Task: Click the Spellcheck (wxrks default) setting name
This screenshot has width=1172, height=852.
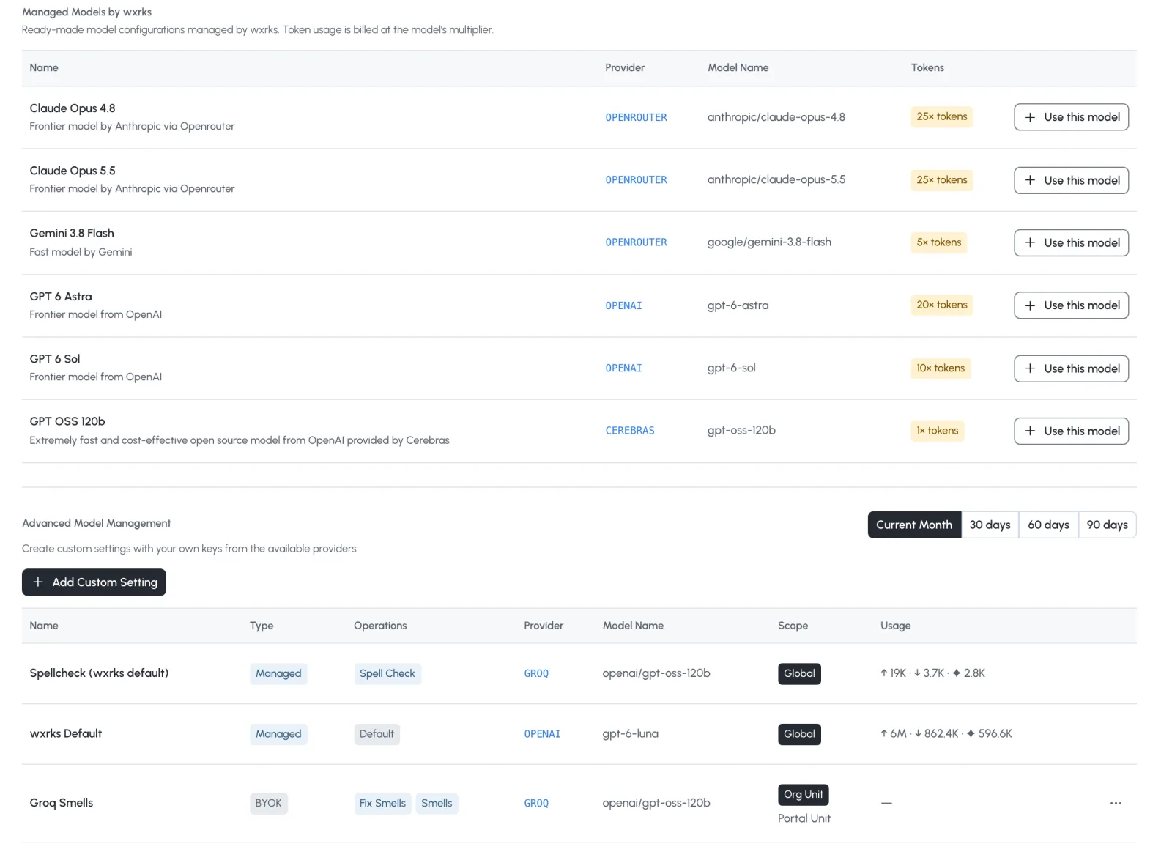Action: click(x=99, y=673)
